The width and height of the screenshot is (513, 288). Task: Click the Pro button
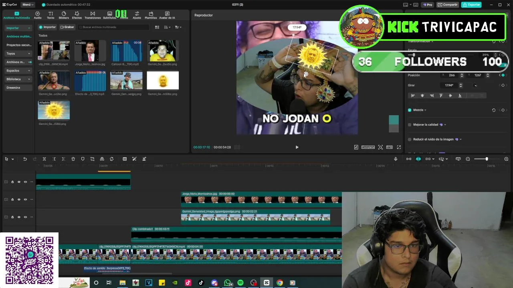(x=428, y=5)
